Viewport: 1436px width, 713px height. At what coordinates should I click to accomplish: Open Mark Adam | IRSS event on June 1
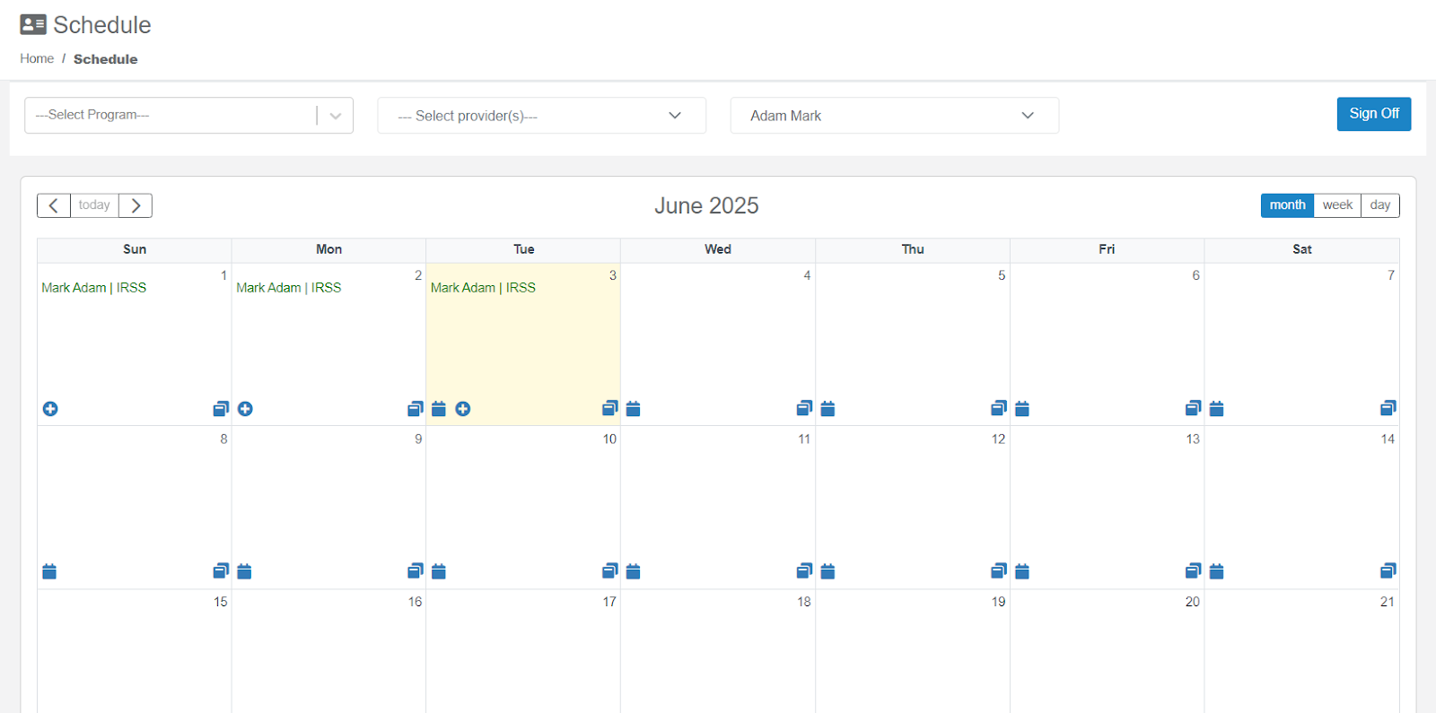[x=94, y=288]
